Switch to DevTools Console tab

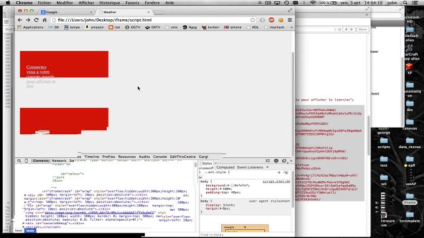[x=160, y=157]
